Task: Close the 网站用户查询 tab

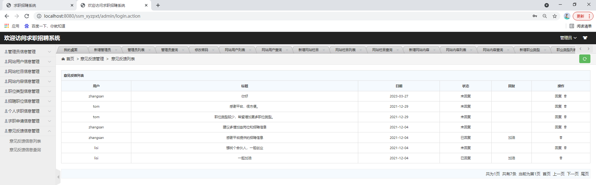Action: [x=287, y=50]
